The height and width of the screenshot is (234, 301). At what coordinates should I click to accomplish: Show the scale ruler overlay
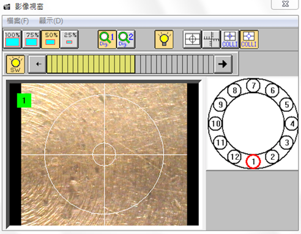(211, 39)
